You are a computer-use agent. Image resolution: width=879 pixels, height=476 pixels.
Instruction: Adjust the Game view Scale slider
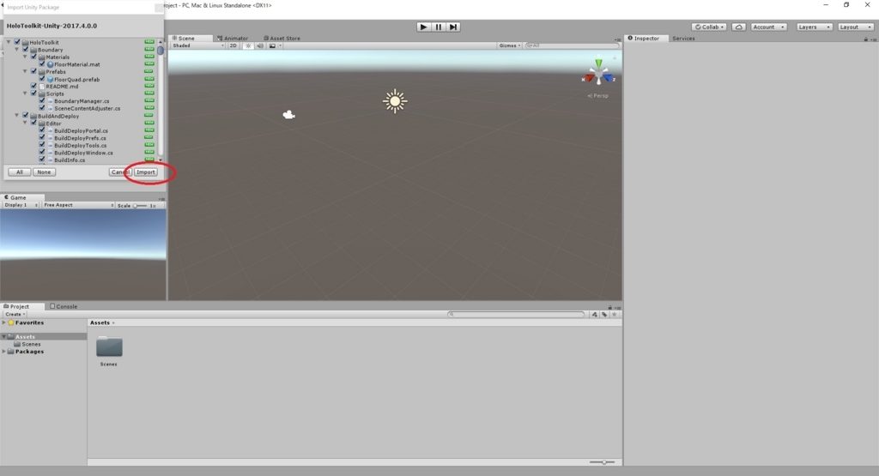(140, 206)
